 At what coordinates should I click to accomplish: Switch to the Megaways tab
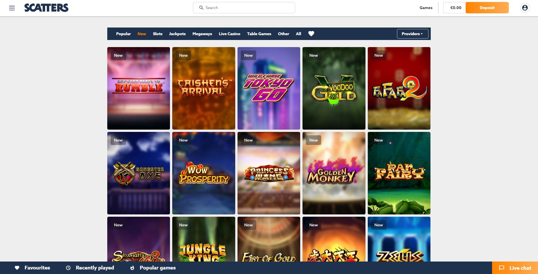[x=202, y=34]
